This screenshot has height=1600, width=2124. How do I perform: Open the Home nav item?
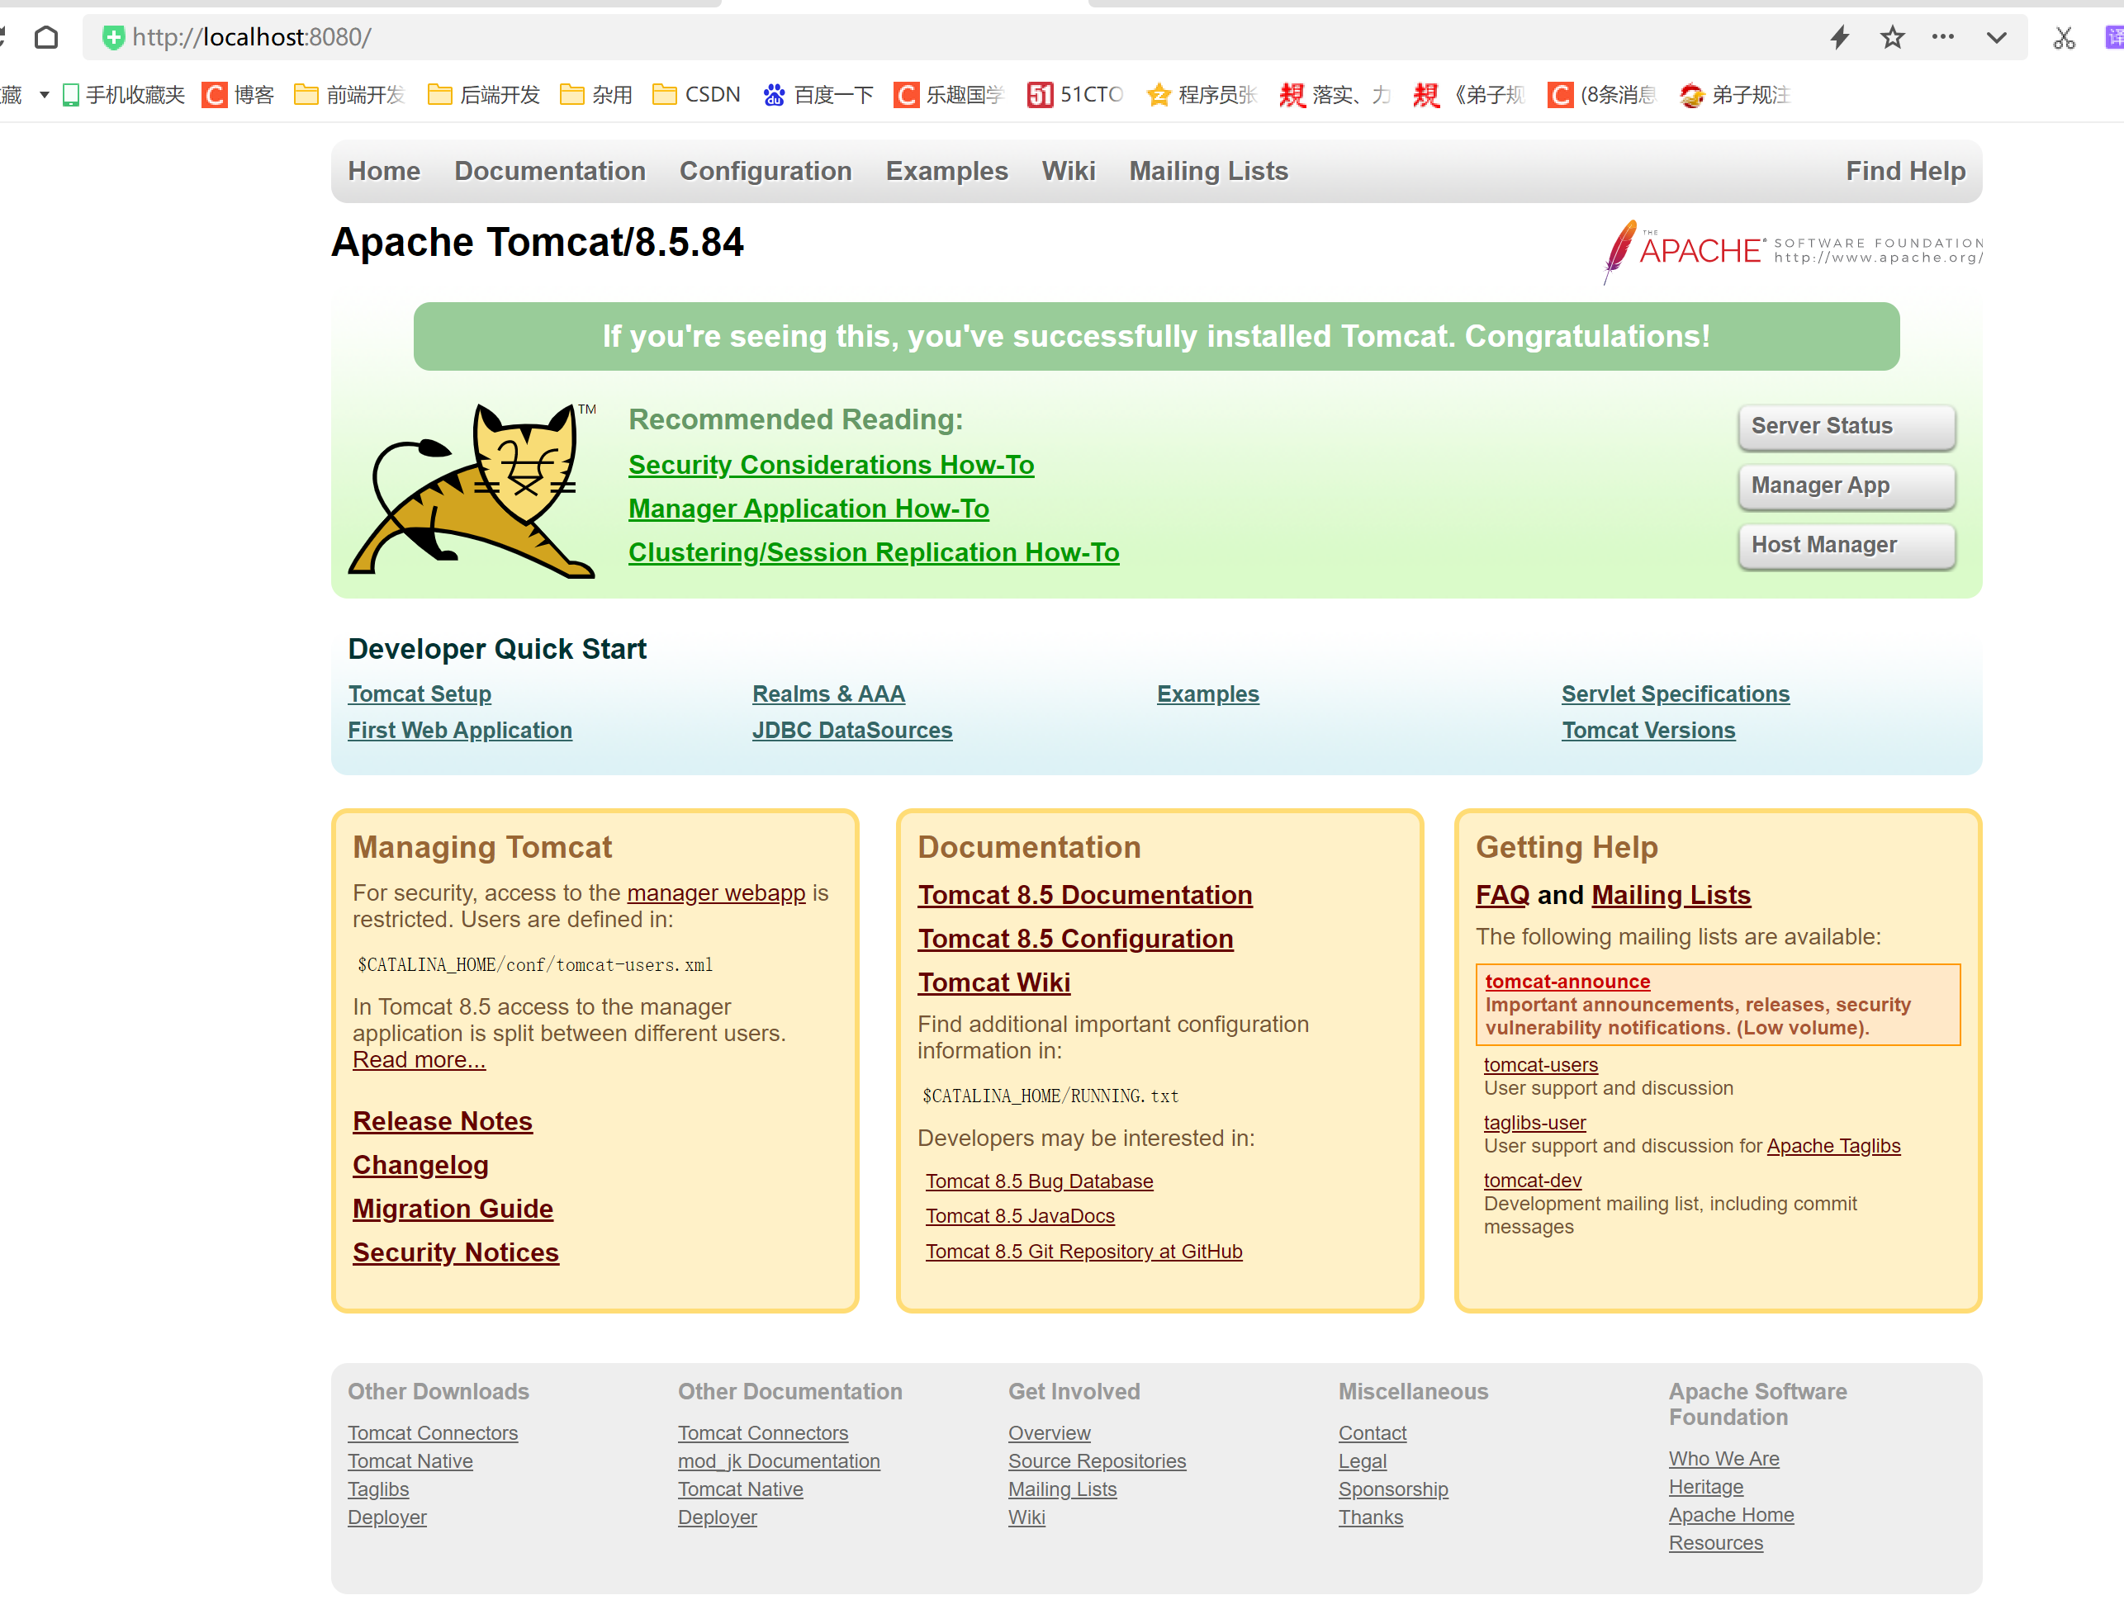pyautogui.click(x=384, y=171)
